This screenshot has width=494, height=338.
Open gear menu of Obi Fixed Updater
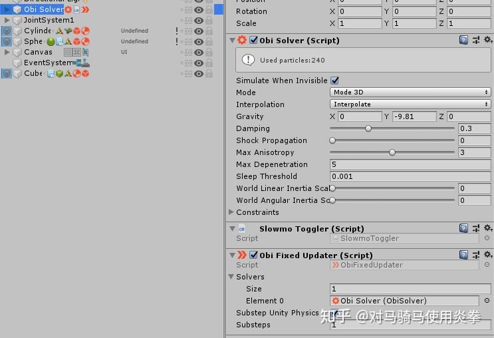[488, 254]
